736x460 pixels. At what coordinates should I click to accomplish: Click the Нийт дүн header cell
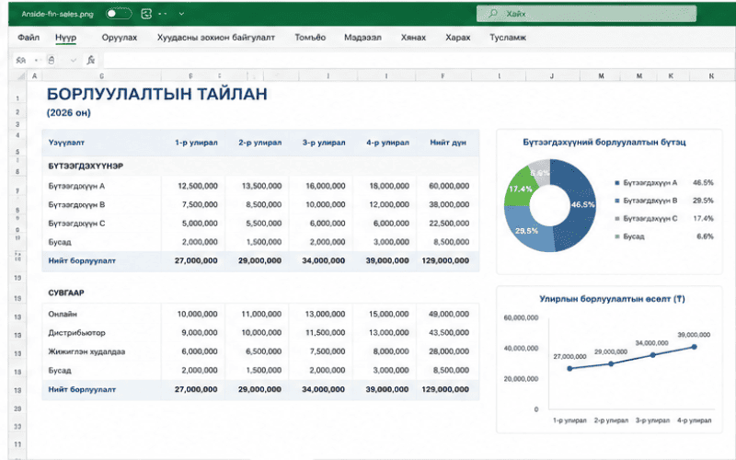[x=448, y=143]
